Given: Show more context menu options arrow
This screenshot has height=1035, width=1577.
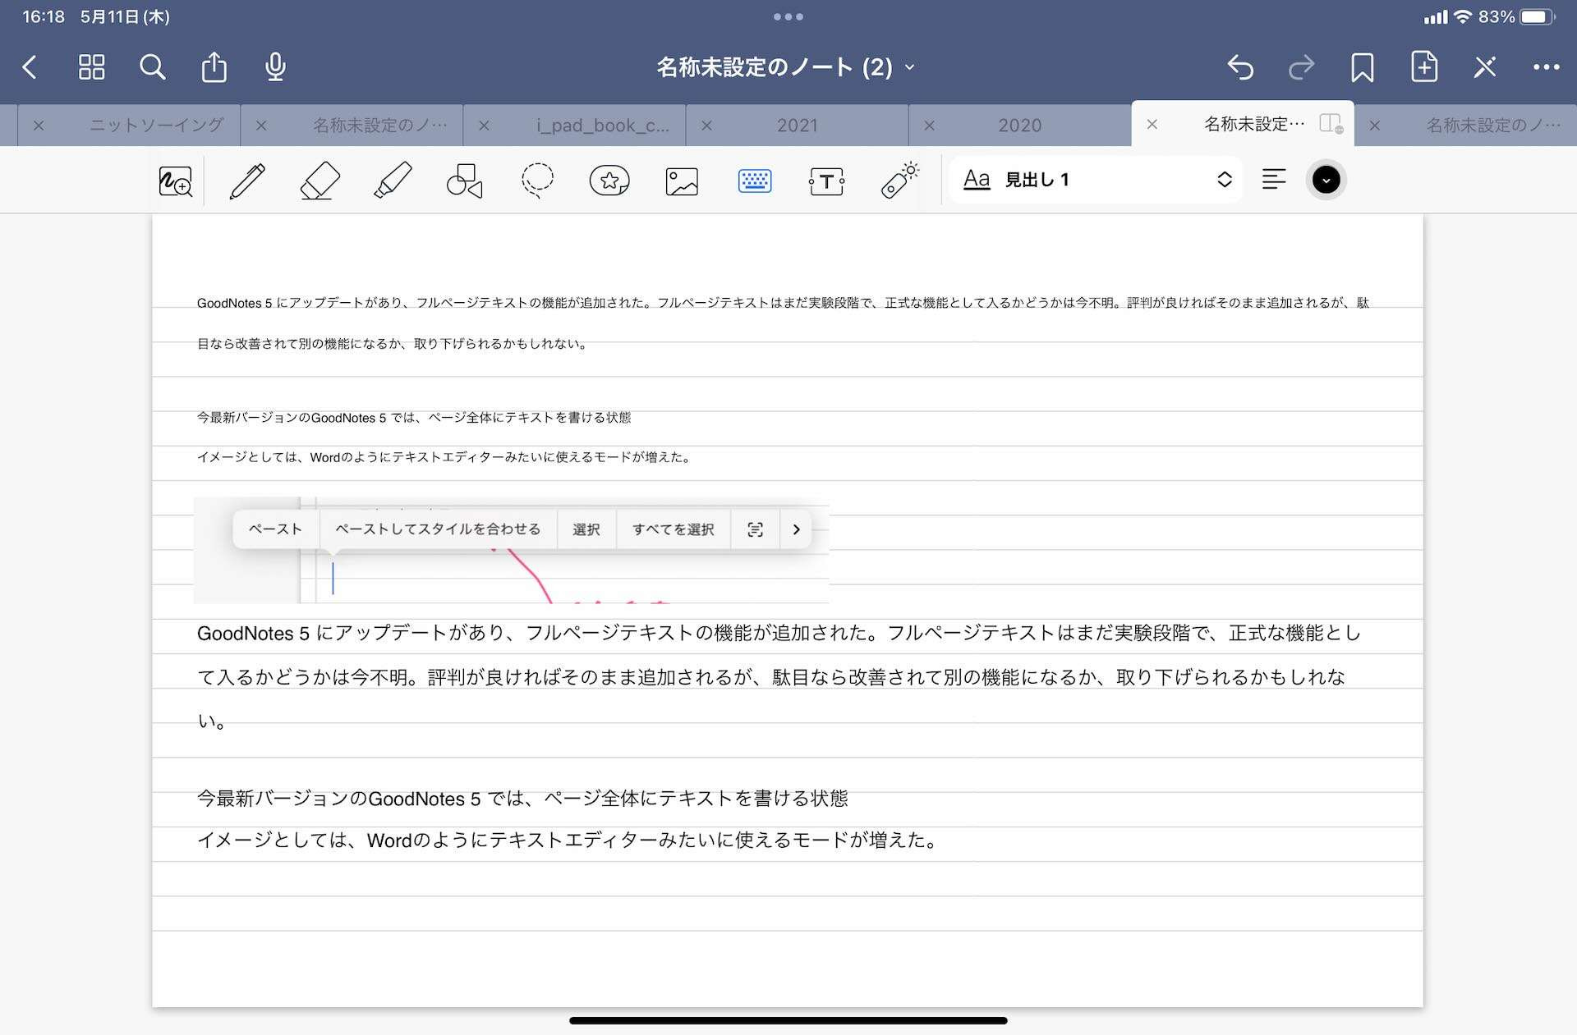Looking at the screenshot, I should pyautogui.click(x=796, y=529).
